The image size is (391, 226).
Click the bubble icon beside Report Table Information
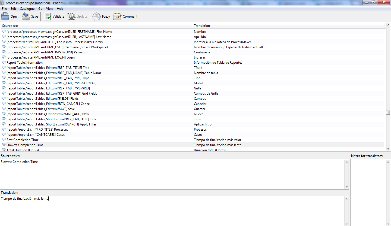[4, 63]
